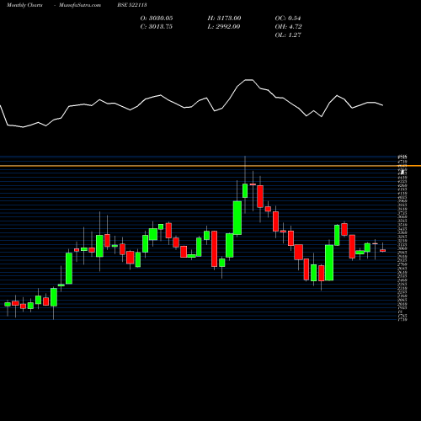
Task: Click the 'OH: 4.72' value
Action: click(x=288, y=27)
